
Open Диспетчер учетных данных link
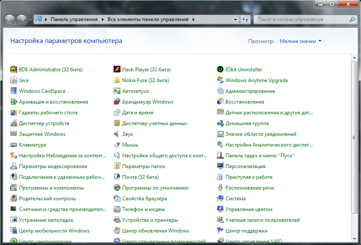(154, 123)
